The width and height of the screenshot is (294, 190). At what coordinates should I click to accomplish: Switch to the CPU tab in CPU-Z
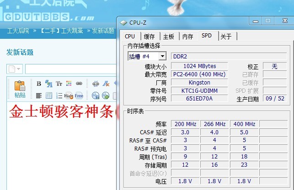[x=130, y=36]
